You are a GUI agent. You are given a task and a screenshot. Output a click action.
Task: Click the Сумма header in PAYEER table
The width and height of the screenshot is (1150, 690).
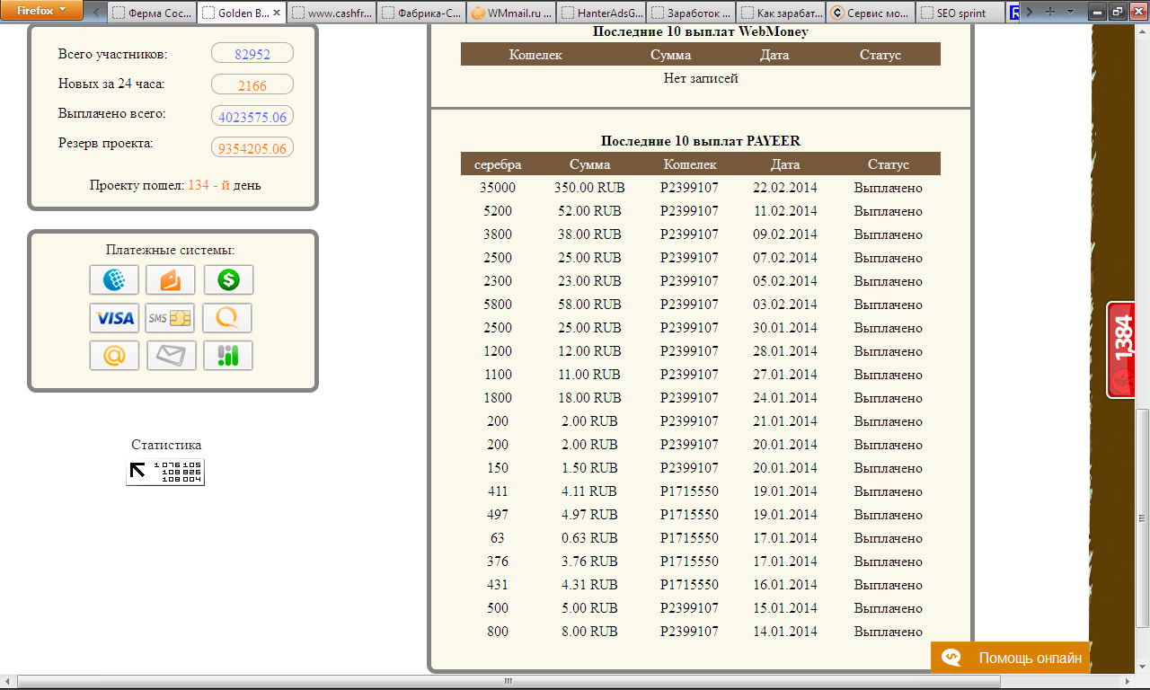tap(589, 164)
